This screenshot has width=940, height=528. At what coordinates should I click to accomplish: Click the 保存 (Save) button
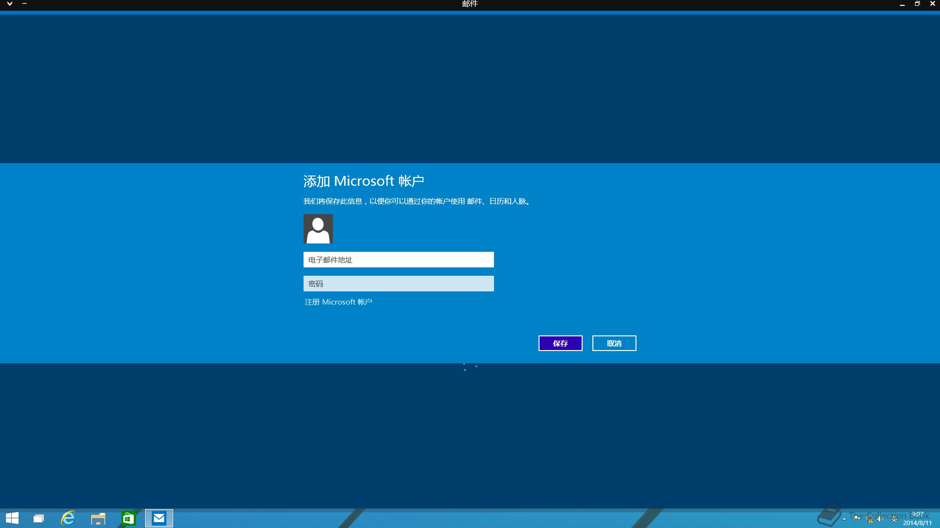point(560,343)
